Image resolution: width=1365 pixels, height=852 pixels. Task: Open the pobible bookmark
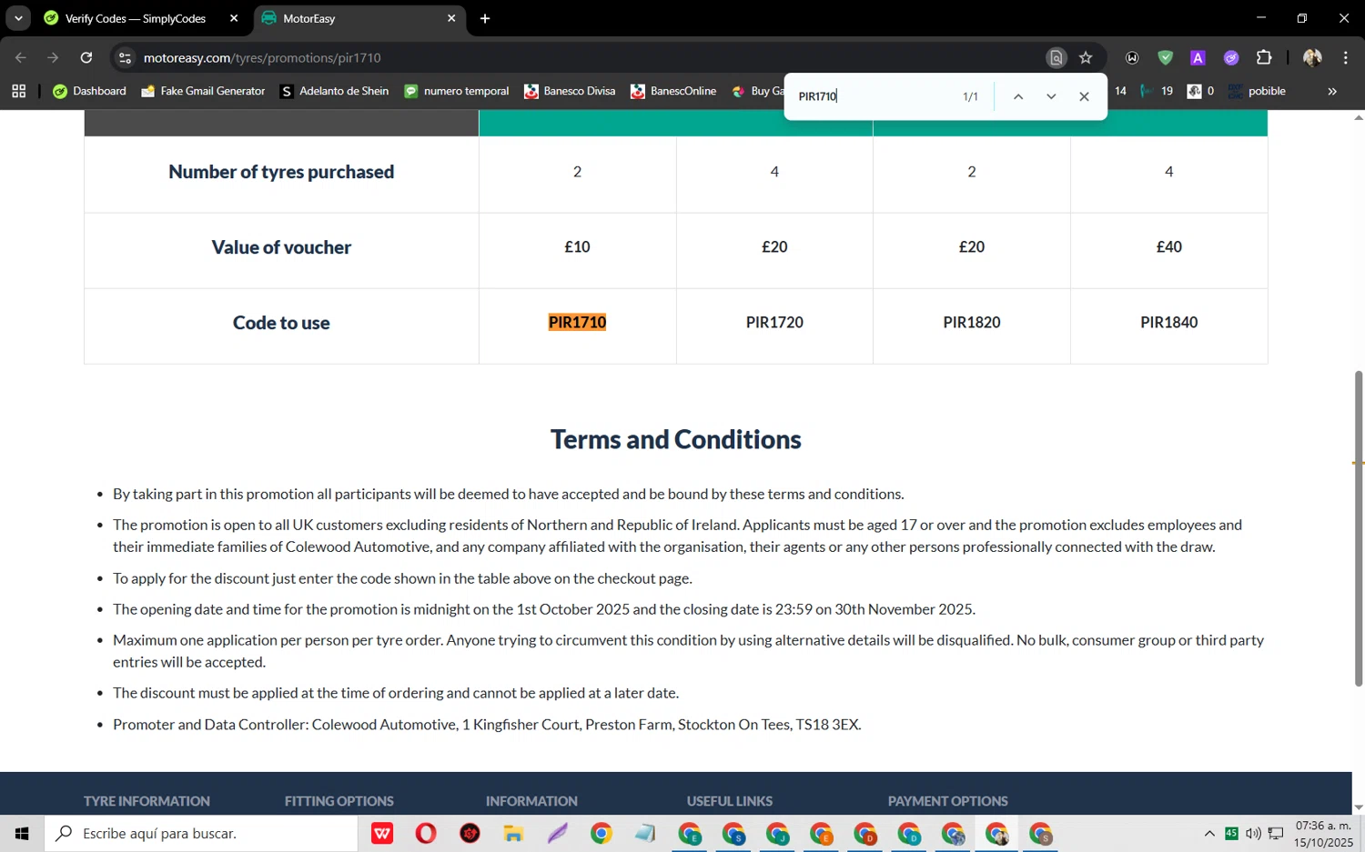point(1257,91)
